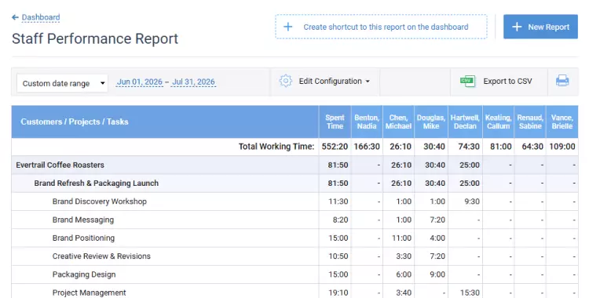The image size is (589, 298).
Task: Select the Evertrail Coffee Roasters customer row
Action: (294, 165)
